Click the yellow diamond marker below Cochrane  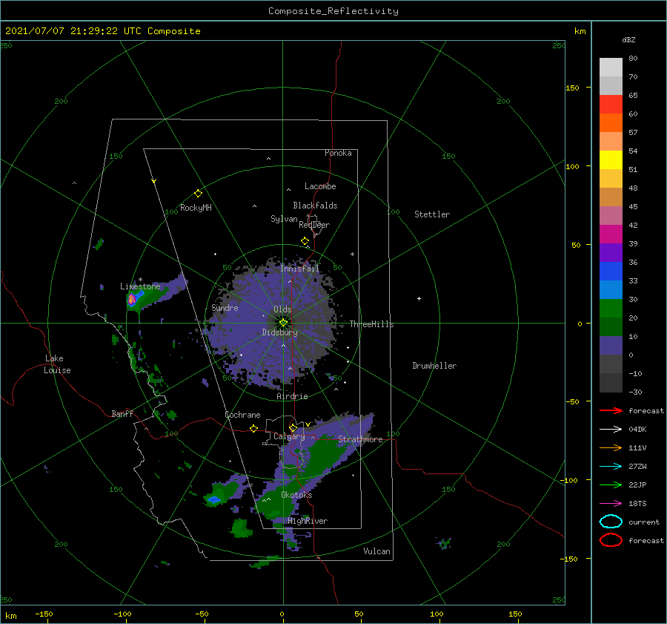pyautogui.click(x=253, y=428)
